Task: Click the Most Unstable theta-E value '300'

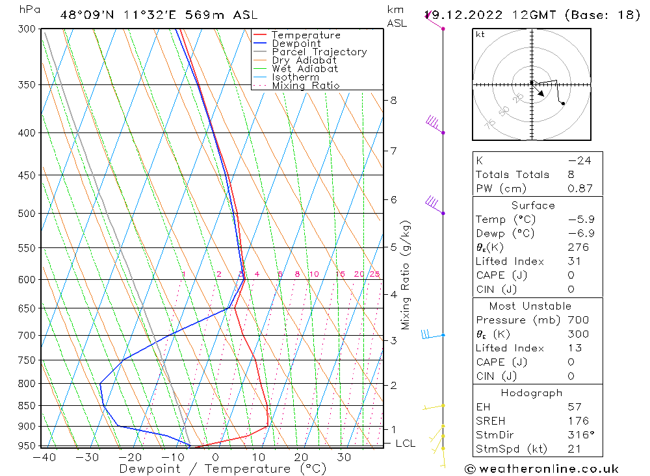Action: coord(578,334)
